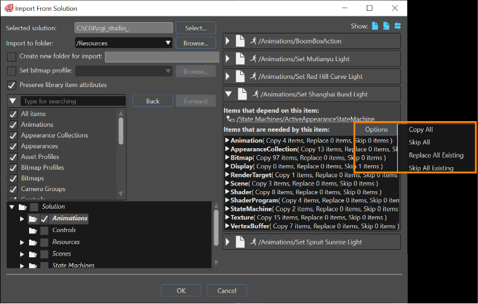Image resolution: width=478 pixels, height=304 pixels.
Task: Check the Scenes folder checkbox in the solution tree
Action: tap(44, 254)
